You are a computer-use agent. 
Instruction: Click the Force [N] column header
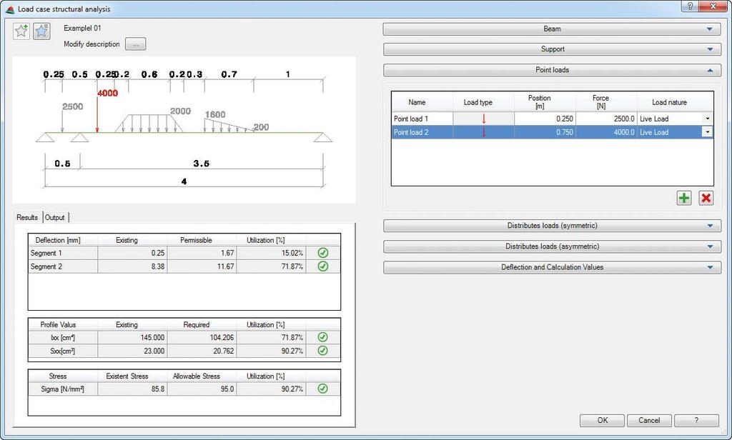click(606, 102)
